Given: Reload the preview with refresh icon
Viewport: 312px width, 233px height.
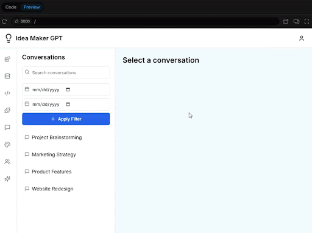Looking at the screenshot, I should pyautogui.click(x=4, y=21).
